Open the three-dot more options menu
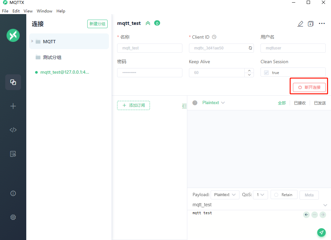This screenshot has width=331, height=240. 322,23
